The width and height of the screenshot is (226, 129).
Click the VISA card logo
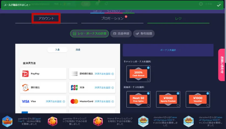(26, 101)
